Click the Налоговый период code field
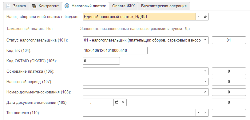The width and height of the screenshot is (250, 120). (229, 82)
